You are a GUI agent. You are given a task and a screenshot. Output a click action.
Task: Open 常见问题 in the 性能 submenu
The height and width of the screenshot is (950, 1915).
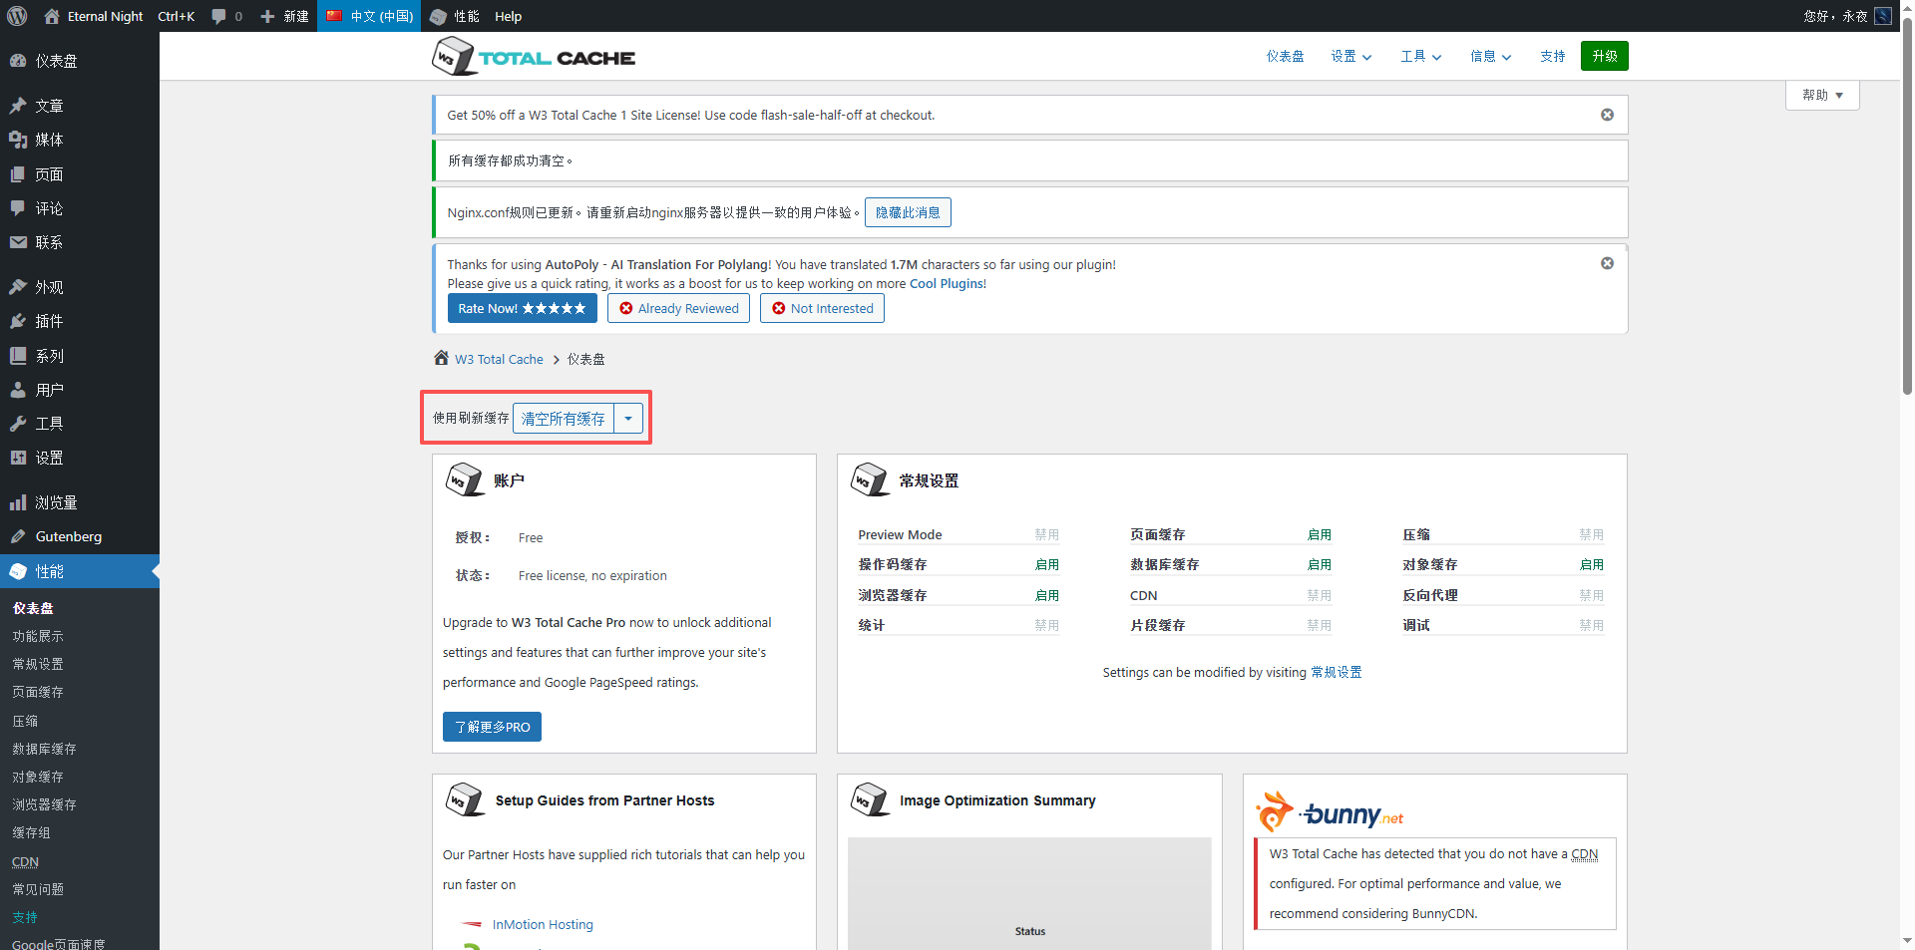(x=38, y=889)
